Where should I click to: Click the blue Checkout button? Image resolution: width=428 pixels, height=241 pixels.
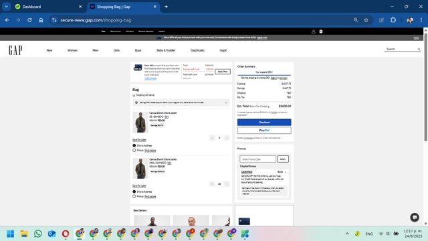[x=264, y=122]
